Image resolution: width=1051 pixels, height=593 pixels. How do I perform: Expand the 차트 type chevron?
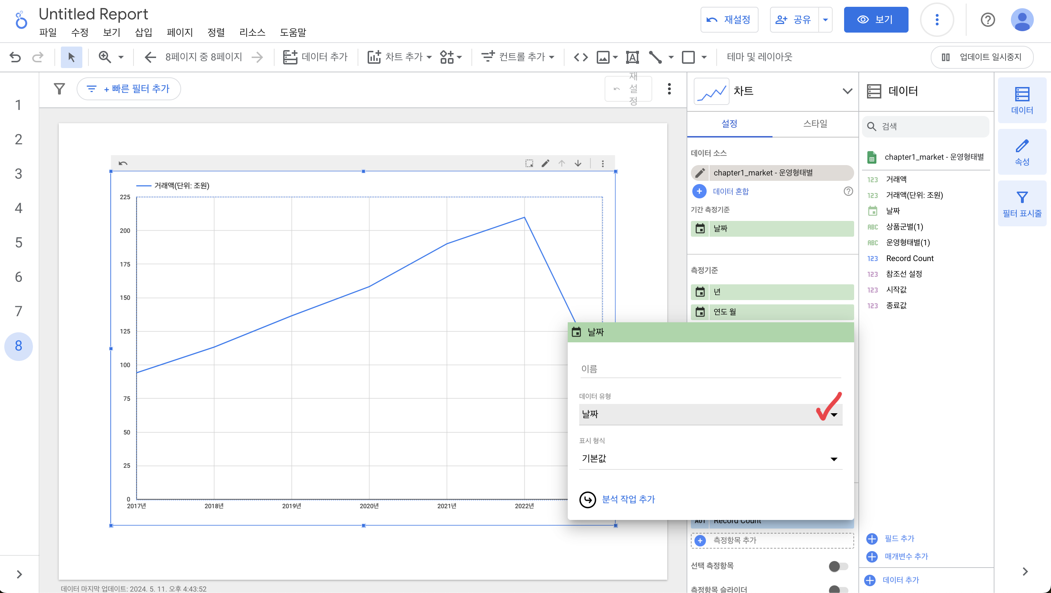click(847, 91)
